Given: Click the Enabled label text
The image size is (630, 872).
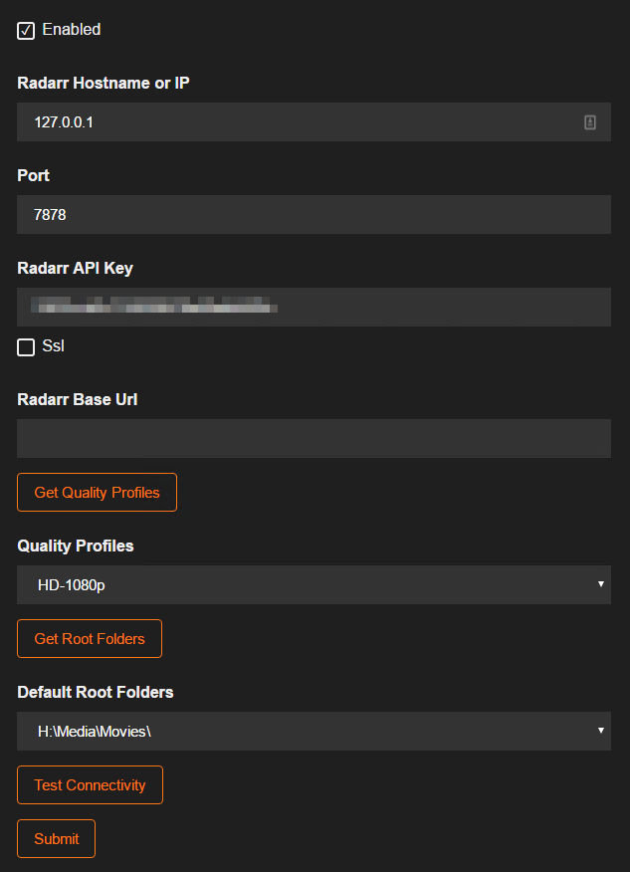Looking at the screenshot, I should tap(68, 30).
